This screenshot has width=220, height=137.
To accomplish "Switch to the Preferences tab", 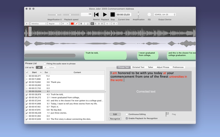I will pos(178,67).
